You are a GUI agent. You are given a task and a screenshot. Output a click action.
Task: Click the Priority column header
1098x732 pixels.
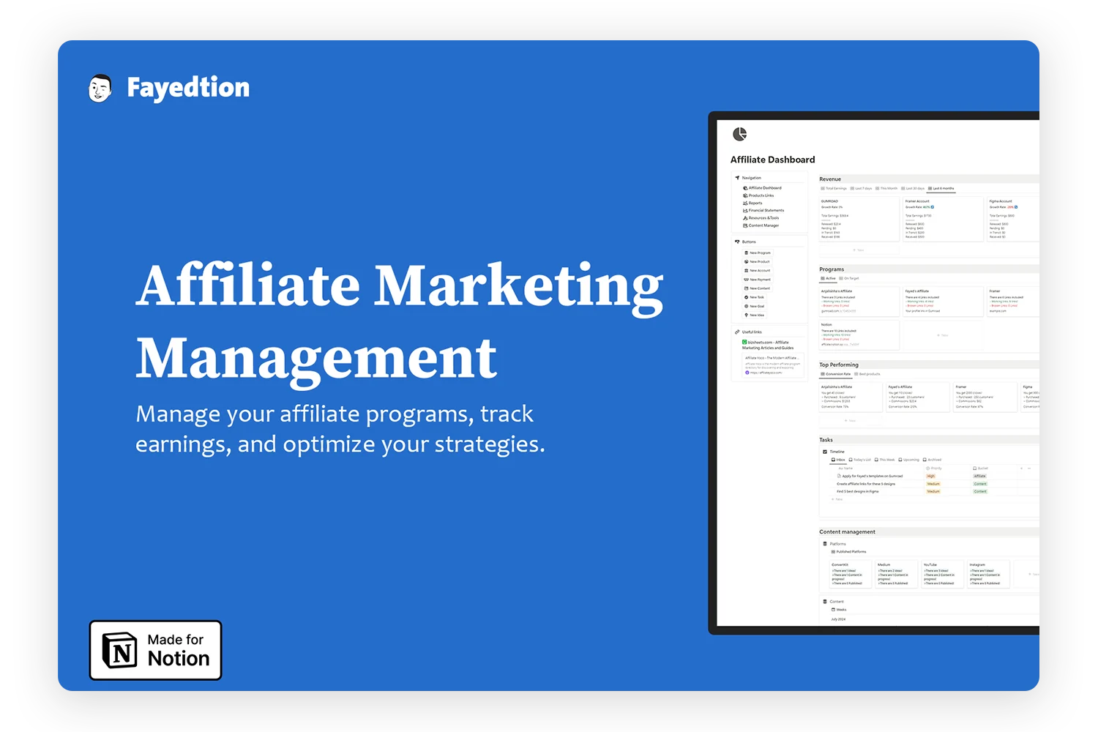pyautogui.click(x=934, y=468)
